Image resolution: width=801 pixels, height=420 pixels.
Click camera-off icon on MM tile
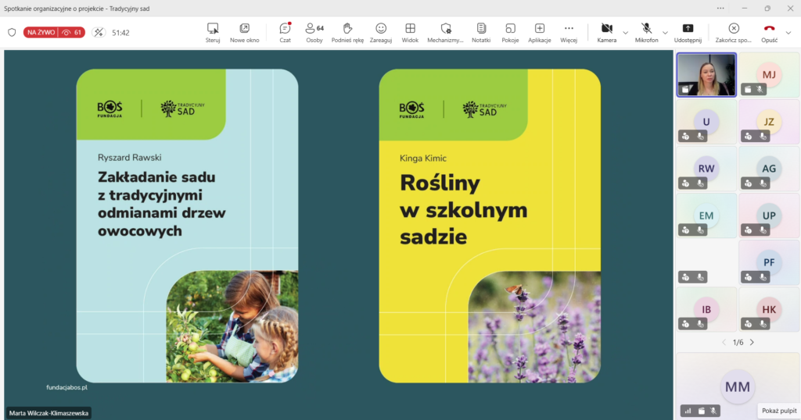[702, 411]
